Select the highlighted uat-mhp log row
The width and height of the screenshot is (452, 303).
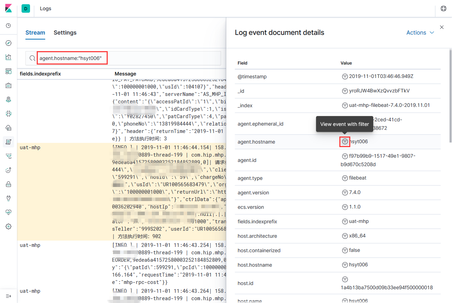[x=121, y=192]
